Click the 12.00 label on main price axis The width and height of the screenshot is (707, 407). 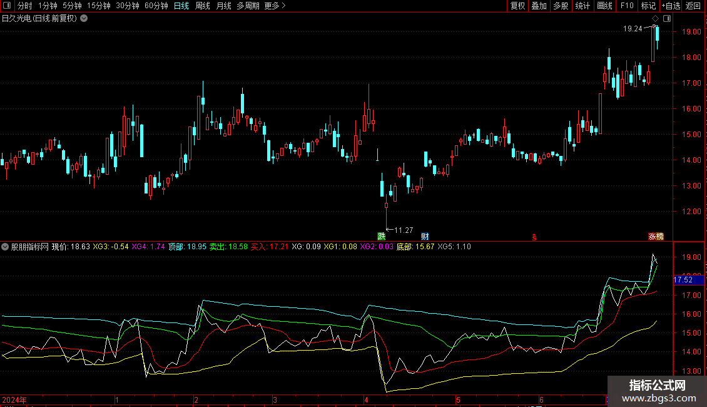coord(691,211)
